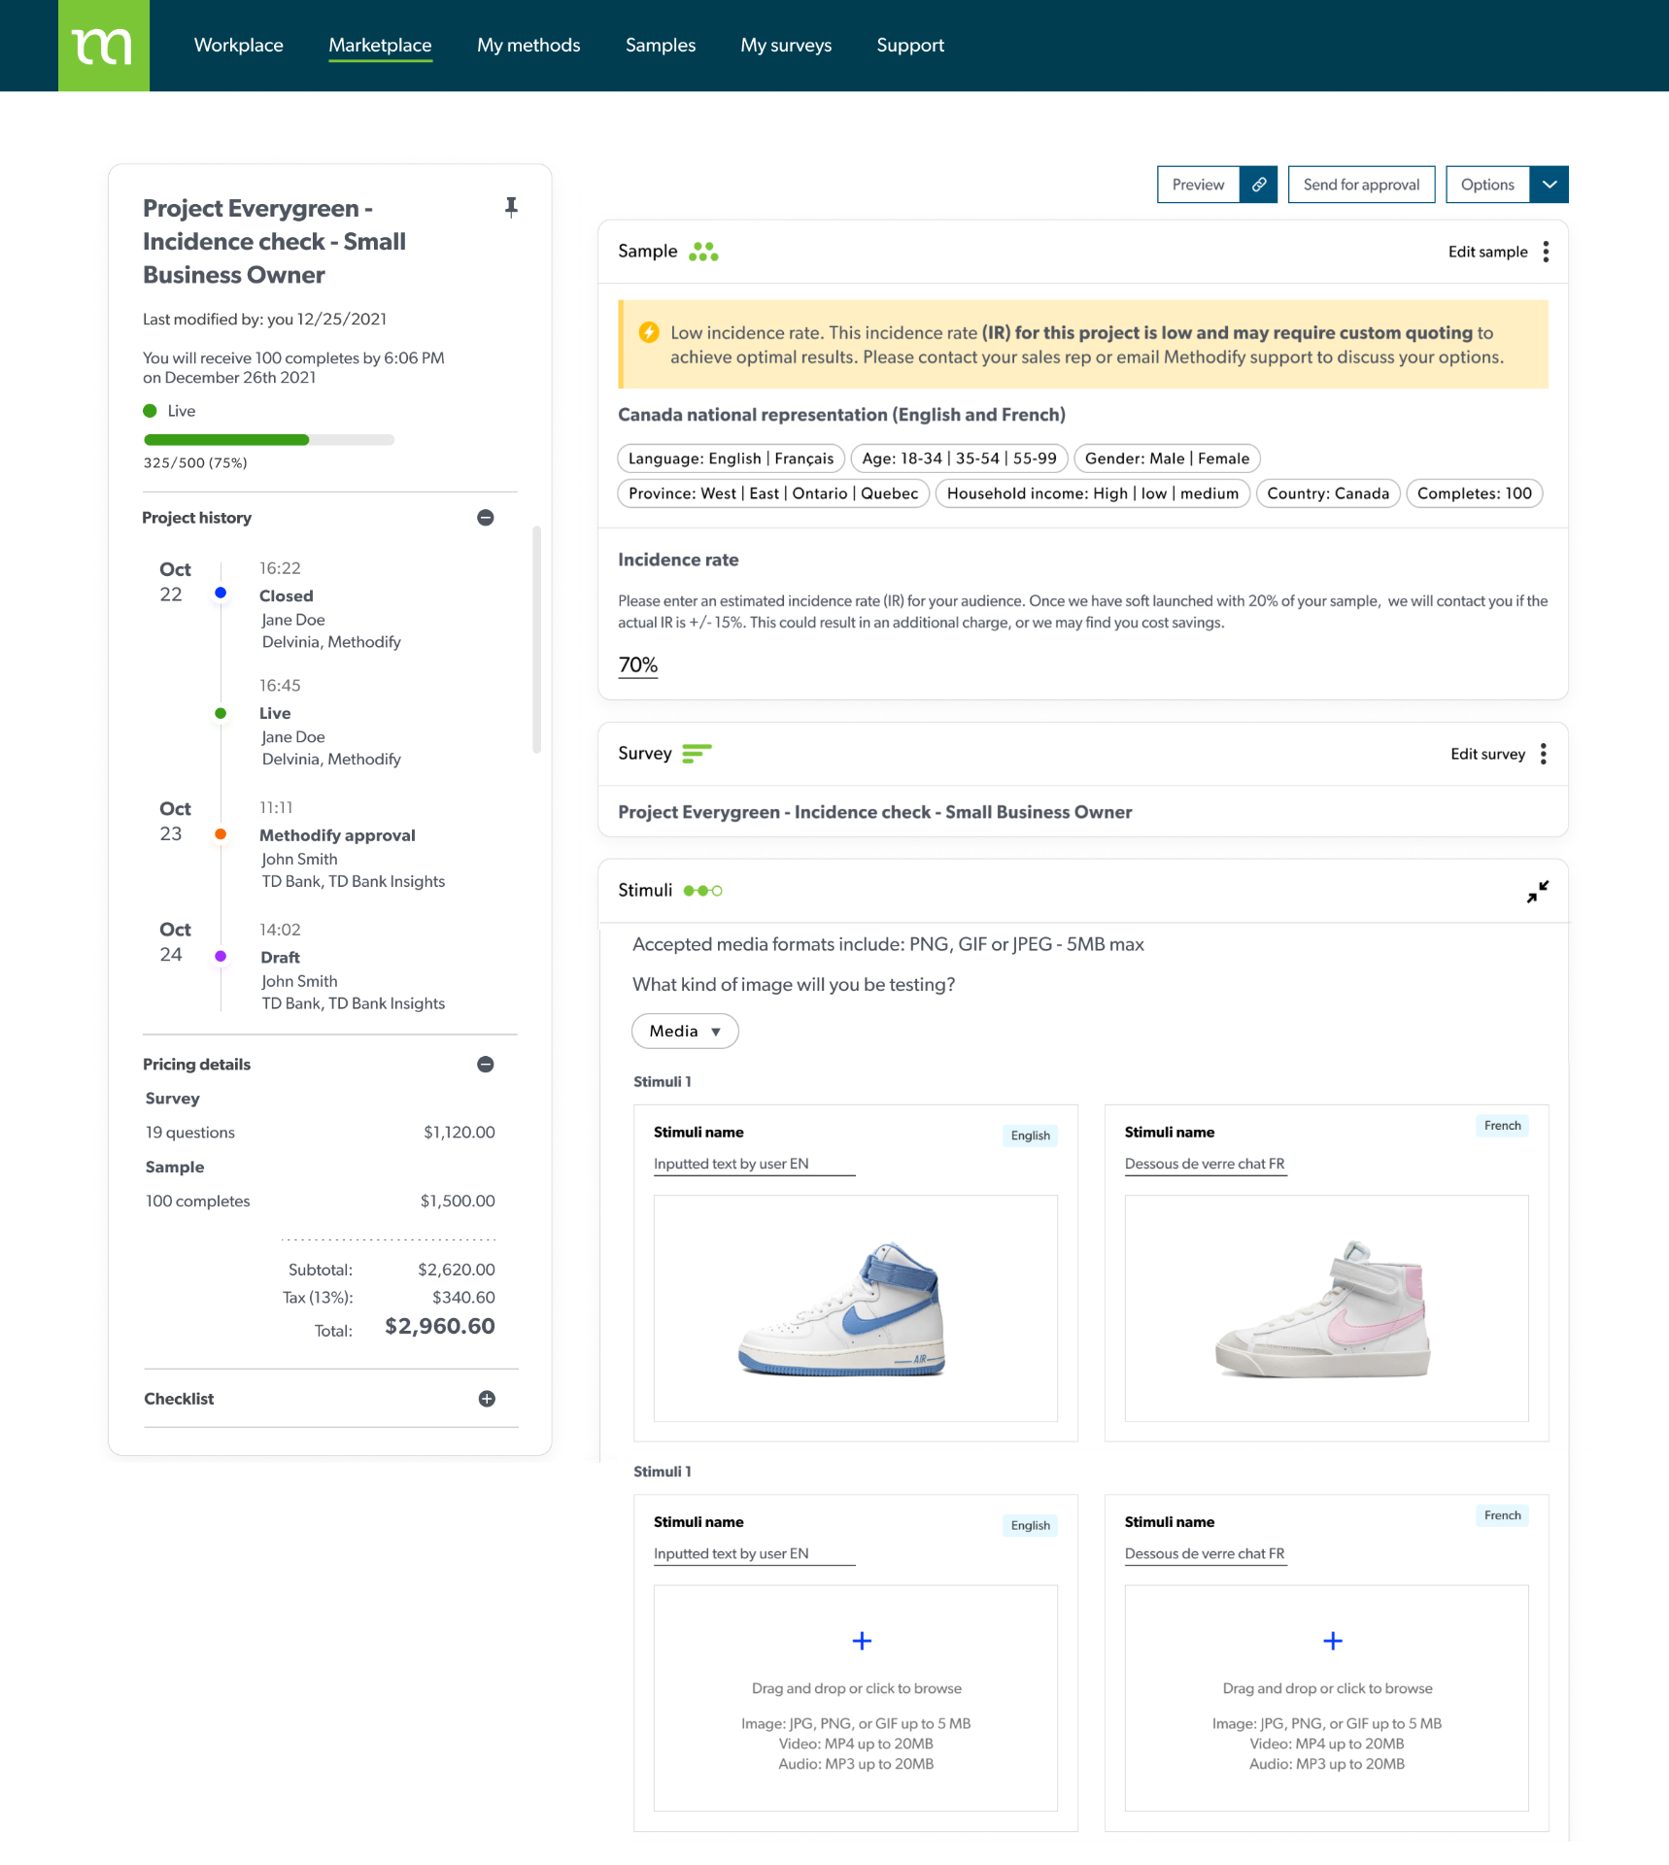This screenshot has height=1865, width=1669.
Task: Pin the project card with pushpin icon
Action: [511, 207]
